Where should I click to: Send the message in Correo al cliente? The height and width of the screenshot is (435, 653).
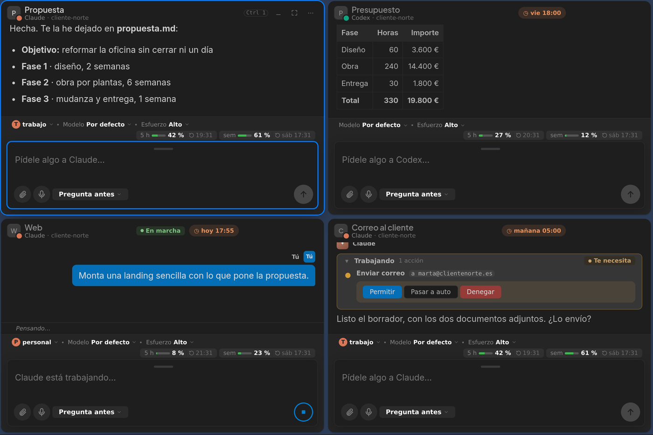tap(630, 412)
